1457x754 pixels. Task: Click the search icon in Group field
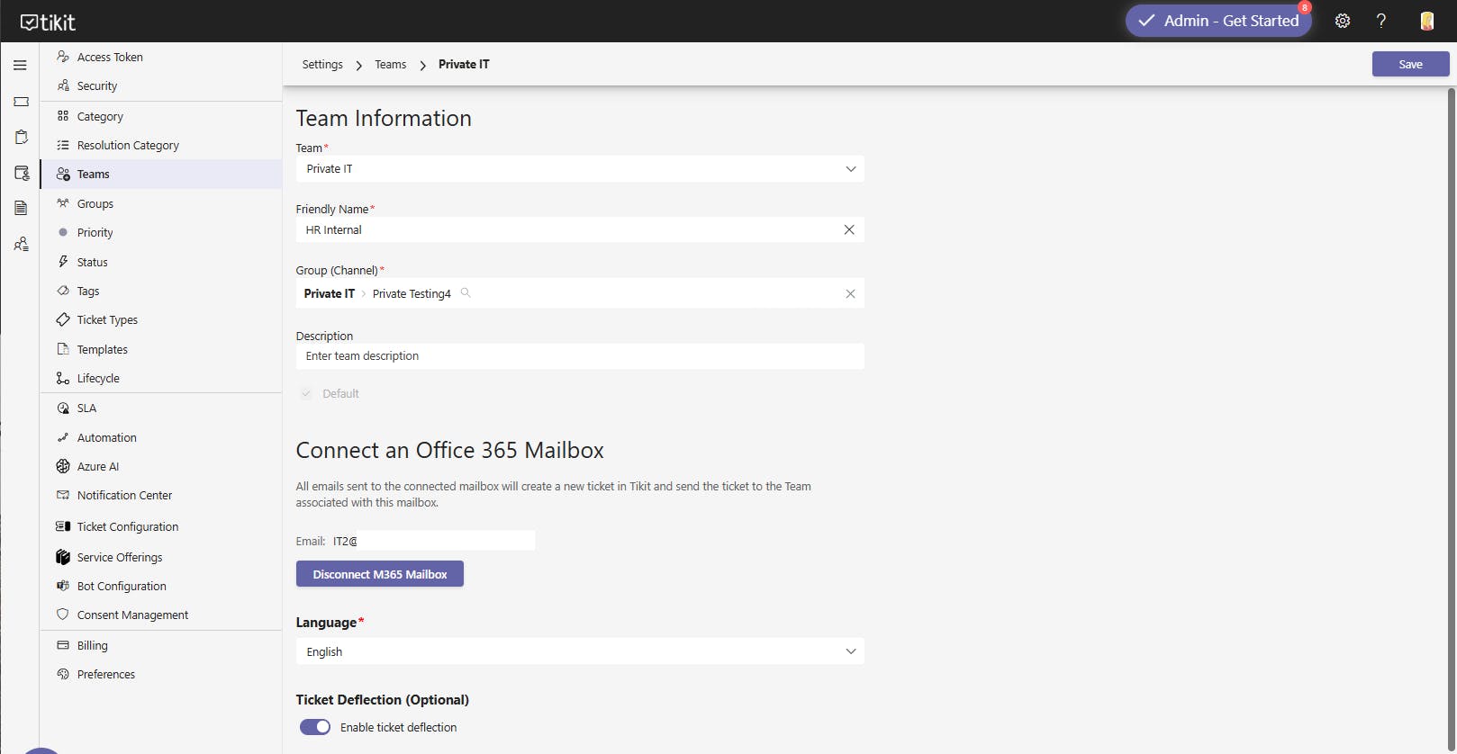click(466, 292)
